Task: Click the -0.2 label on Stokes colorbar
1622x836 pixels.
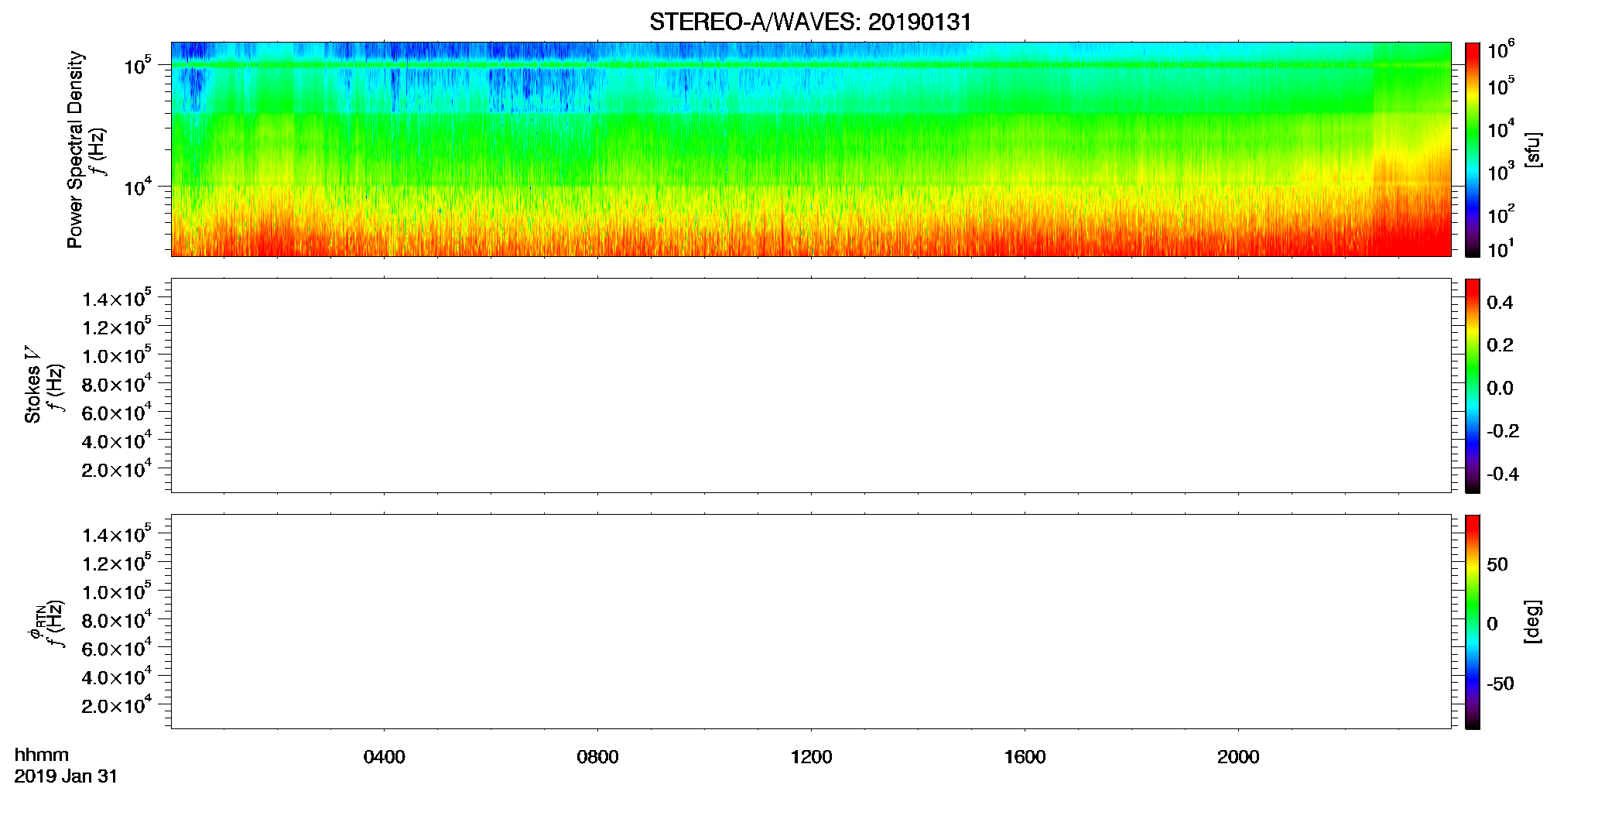Action: pyautogui.click(x=1503, y=431)
